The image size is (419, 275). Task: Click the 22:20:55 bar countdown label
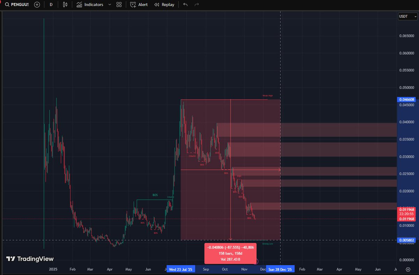(406, 214)
